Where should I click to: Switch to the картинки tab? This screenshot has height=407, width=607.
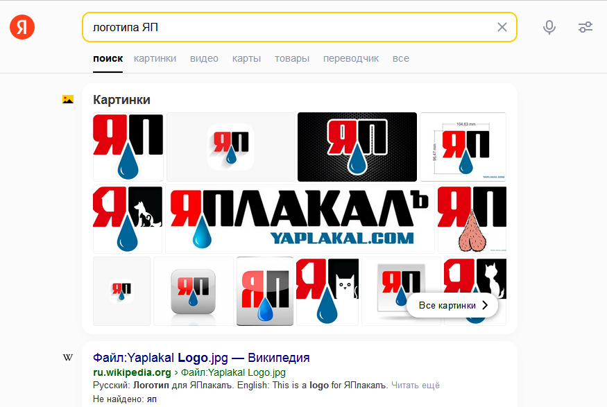155,58
